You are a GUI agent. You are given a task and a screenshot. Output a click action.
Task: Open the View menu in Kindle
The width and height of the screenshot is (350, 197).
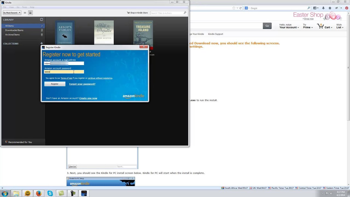coord(11,7)
